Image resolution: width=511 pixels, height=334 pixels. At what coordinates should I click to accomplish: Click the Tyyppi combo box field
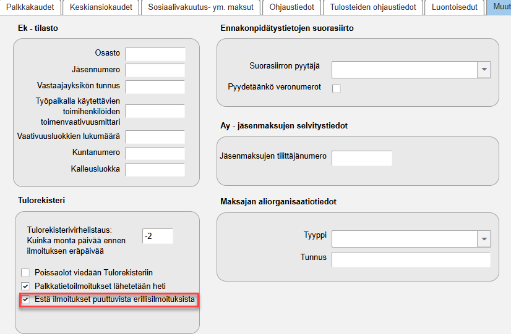click(405, 239)
